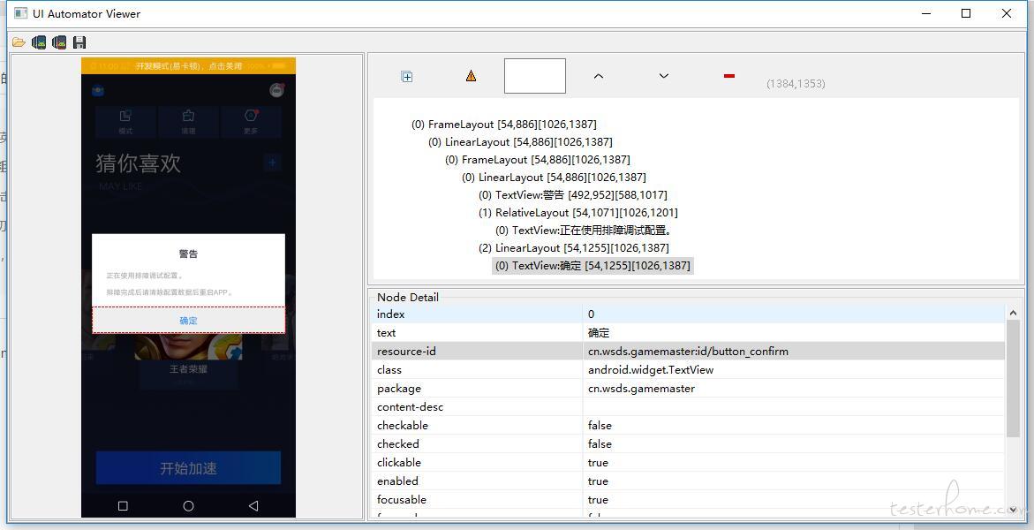
Task: Click the back triangle in the phone nav bar
Action: pos(253,505)
